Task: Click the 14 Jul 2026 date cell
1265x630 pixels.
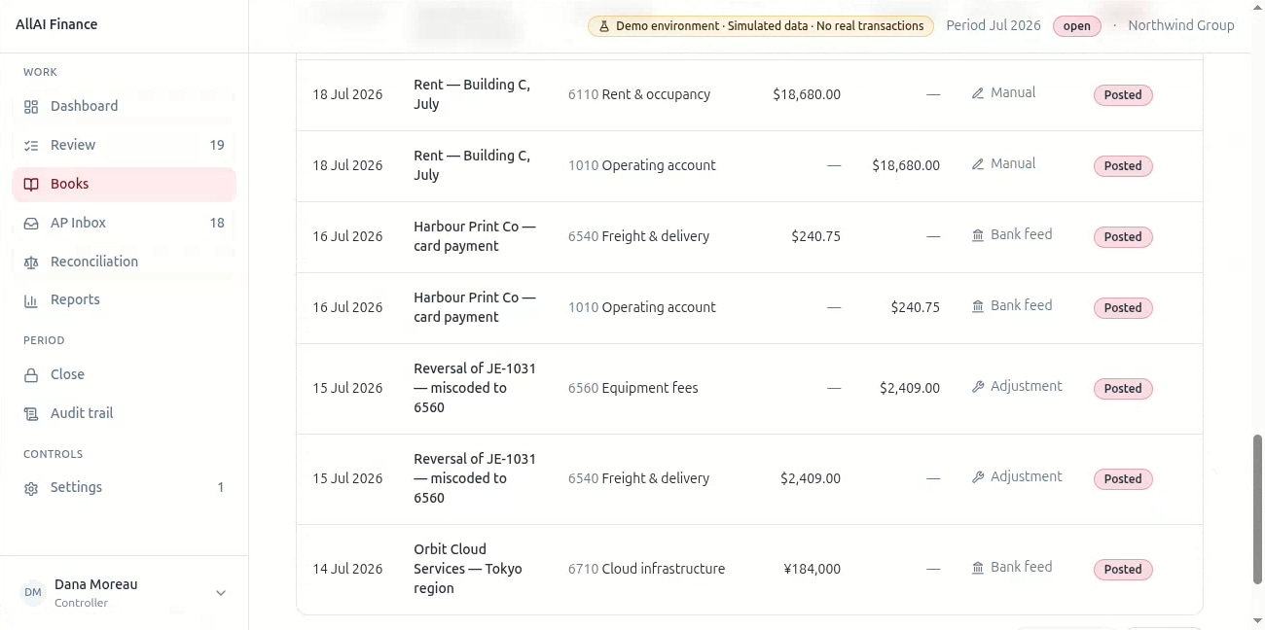Action: point(347,569)
